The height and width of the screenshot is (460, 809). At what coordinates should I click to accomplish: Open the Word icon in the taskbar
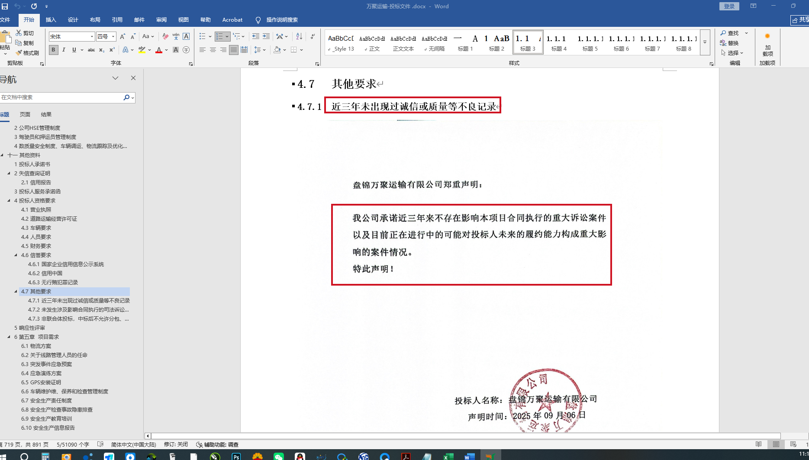[x=469, y=457]
